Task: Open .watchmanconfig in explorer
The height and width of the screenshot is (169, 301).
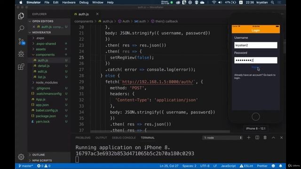Action: [49, 94]
